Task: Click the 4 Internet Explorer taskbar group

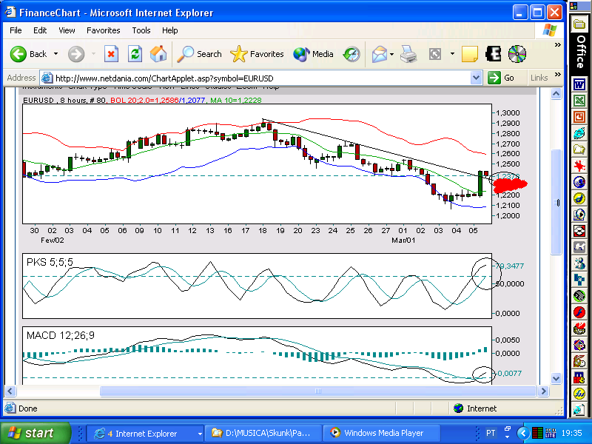Action: (146, 434)
